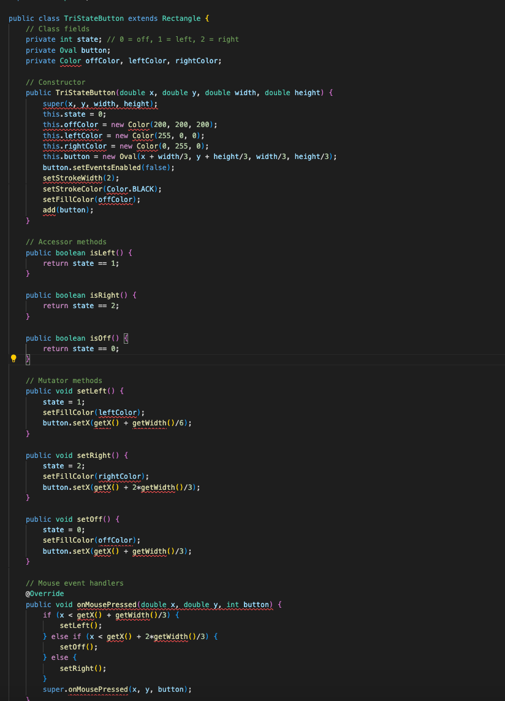The image size is (505, 701).
Task: Click the setLeft method name
Action: [92, 390]
